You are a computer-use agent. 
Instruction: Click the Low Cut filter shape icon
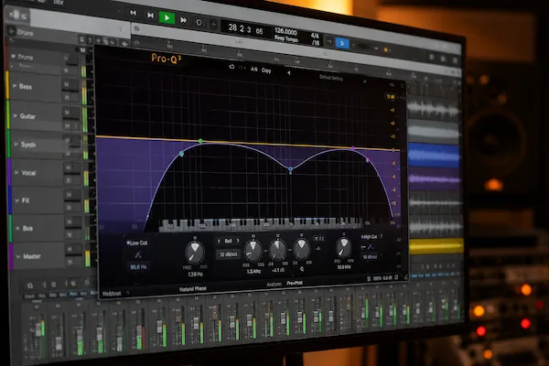coord(138,255)
